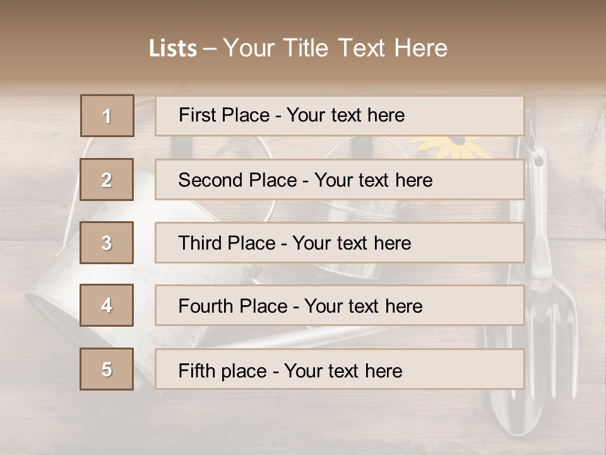
Task: Click the number 5 box
Action: click(x=107, y=369)
